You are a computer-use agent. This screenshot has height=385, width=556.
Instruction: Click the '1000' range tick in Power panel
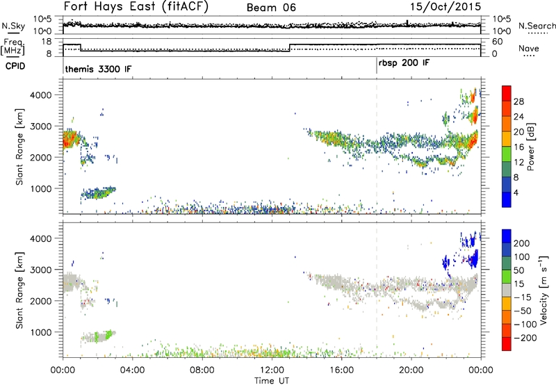pos(41,188)
